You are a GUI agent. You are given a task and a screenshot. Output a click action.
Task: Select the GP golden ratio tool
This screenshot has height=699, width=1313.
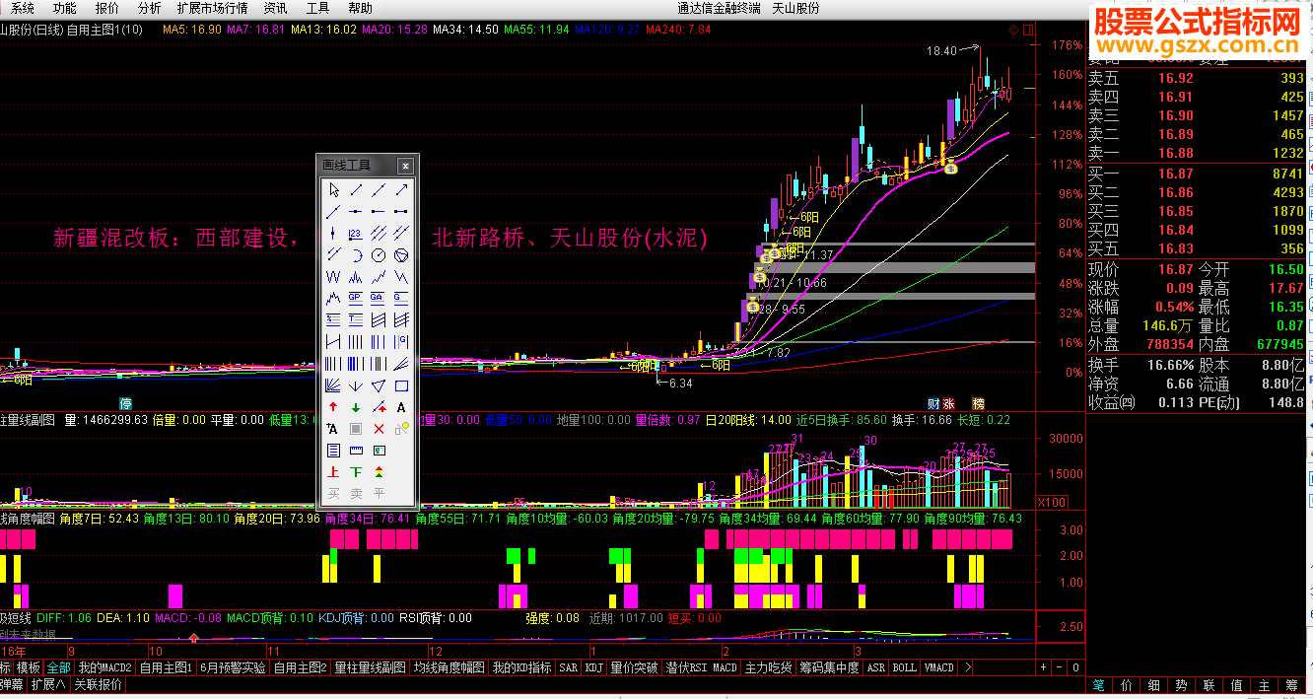point(356,297)
